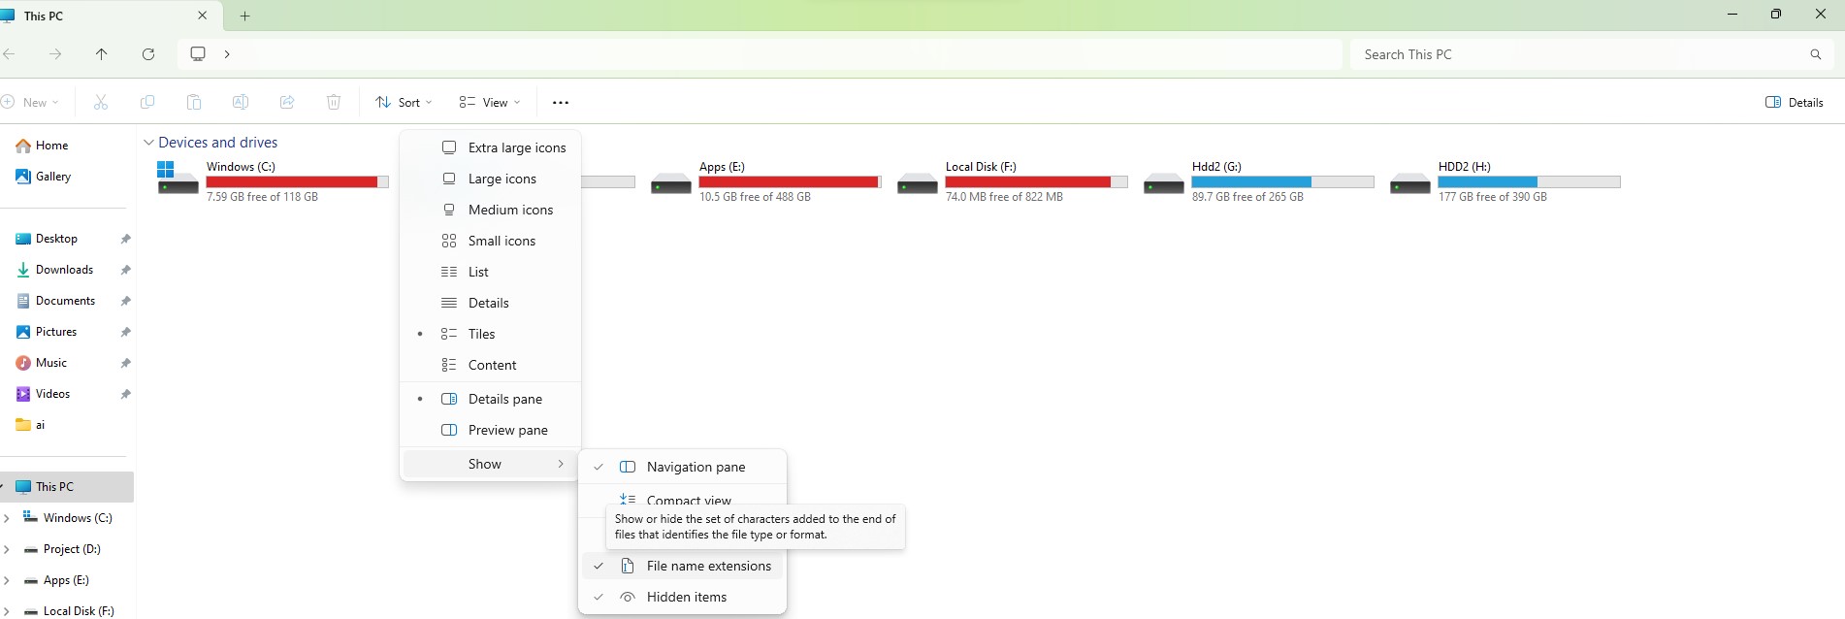
Task: Choose the Preview pane menu entry
Action: click(x=507, y=430)
